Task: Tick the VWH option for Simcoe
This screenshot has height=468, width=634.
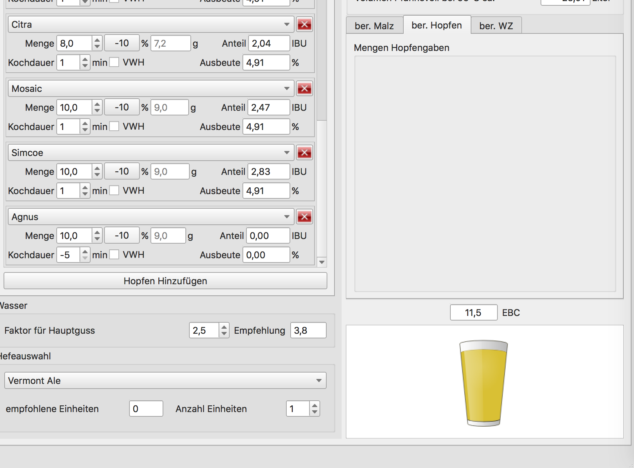Action: pyautogui.click(x=114, y=191)
